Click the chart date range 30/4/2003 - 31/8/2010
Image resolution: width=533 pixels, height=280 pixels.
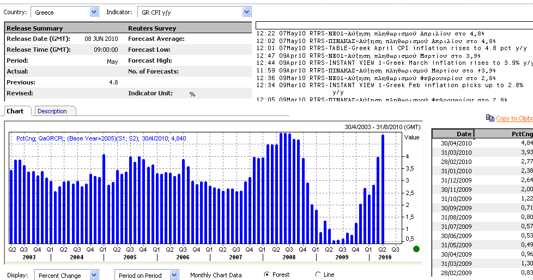(x=383, y=127)
